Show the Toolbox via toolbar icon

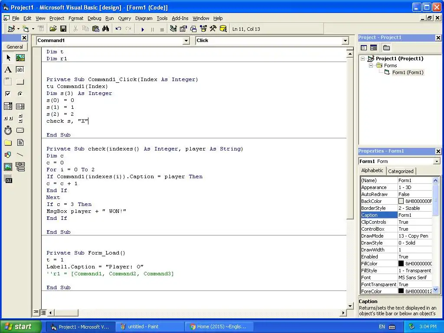tap(213, 29)
